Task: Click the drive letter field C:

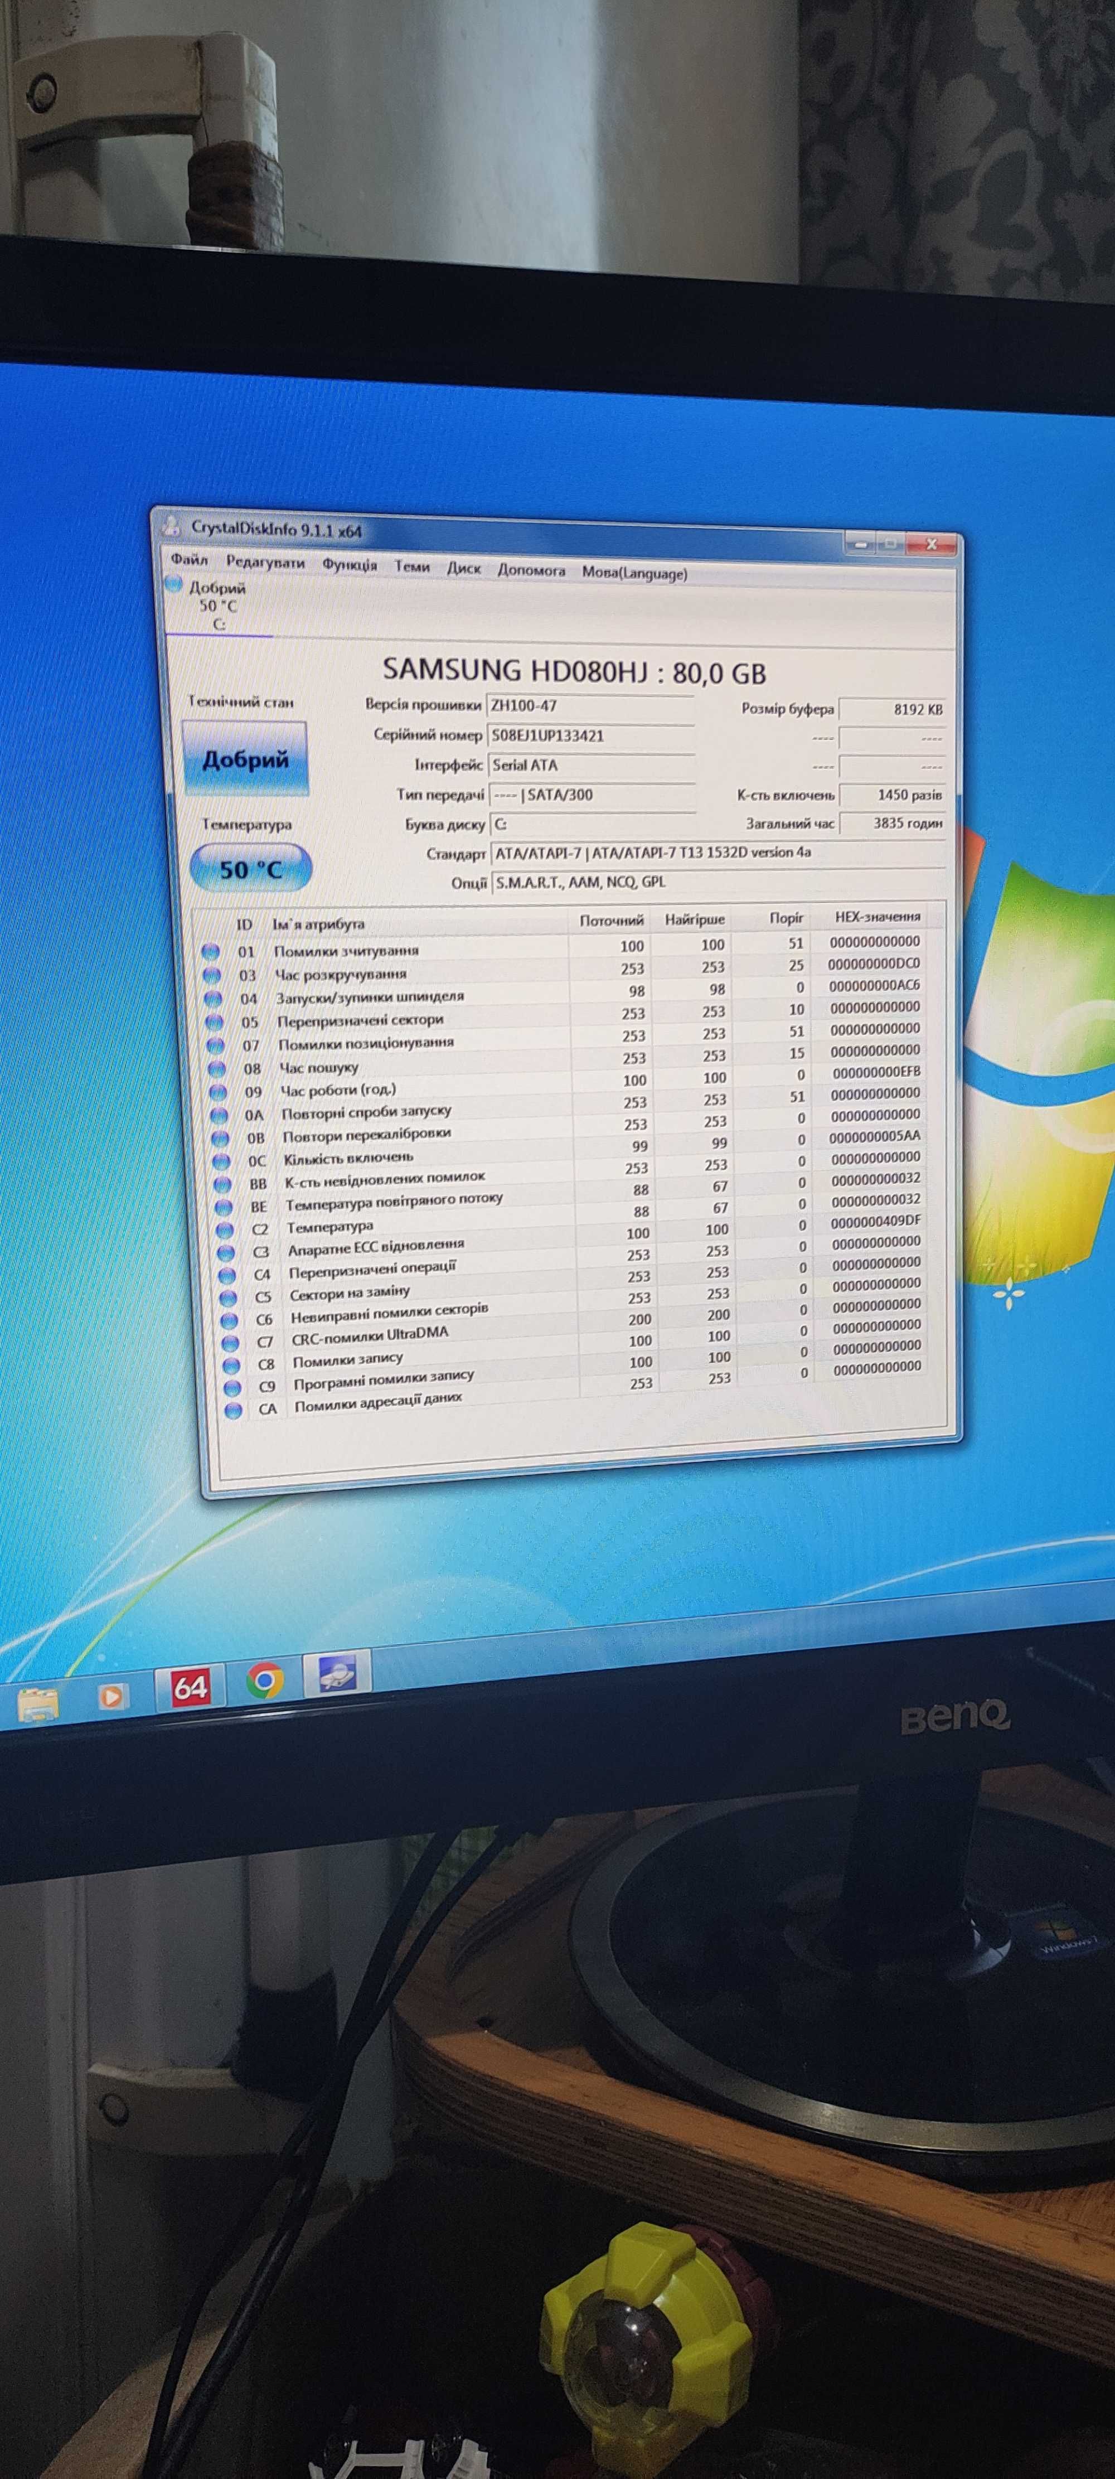Action: tap(593, 825)
